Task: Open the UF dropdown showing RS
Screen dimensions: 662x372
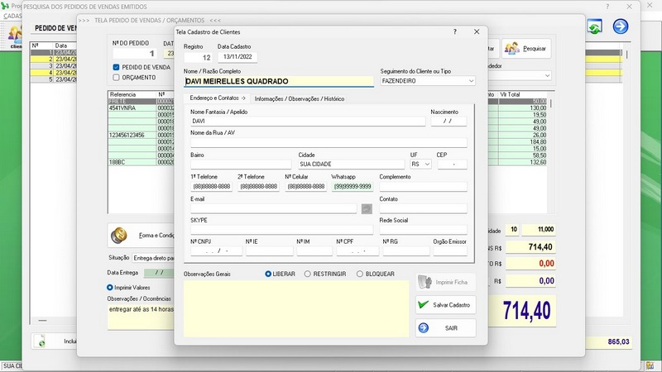Action: (420, 164)
